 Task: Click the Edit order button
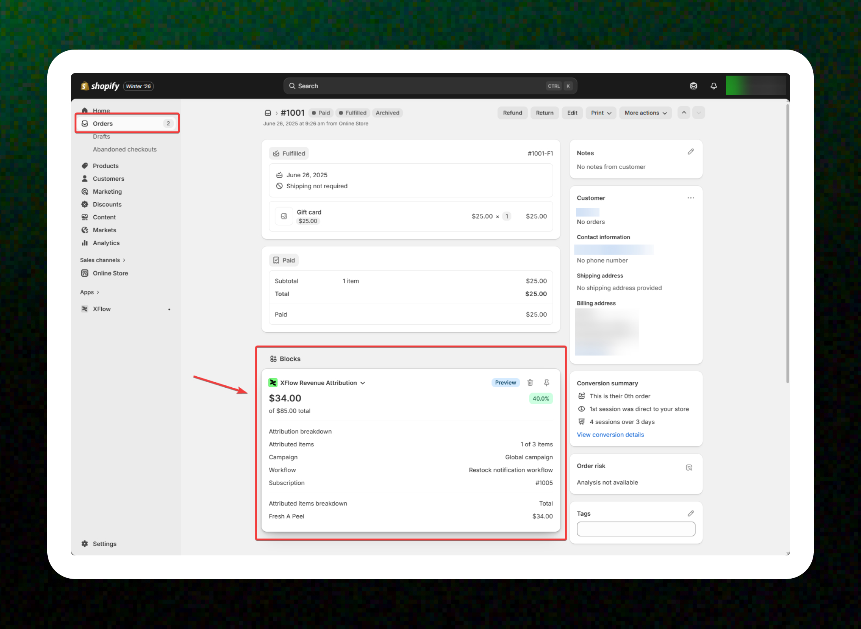point(572,113)
